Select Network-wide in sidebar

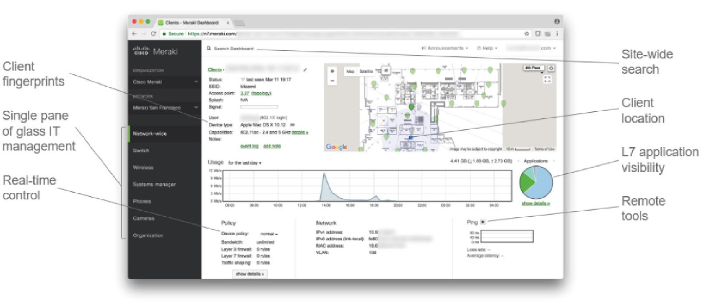tap(165, 134)
